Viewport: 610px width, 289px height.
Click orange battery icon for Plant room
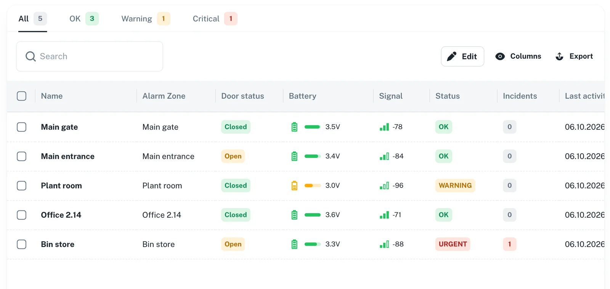pyautogui.click(x=294, y=186)
